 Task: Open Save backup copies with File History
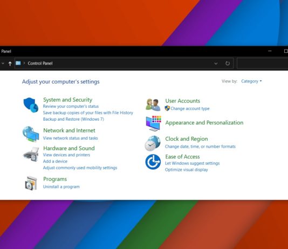tap(88, 113)
